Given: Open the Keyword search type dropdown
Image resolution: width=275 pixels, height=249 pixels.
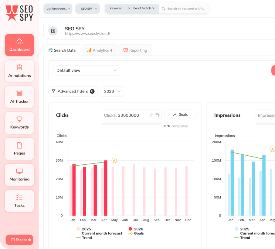Looking at the screenshot, I should (120, 8).
